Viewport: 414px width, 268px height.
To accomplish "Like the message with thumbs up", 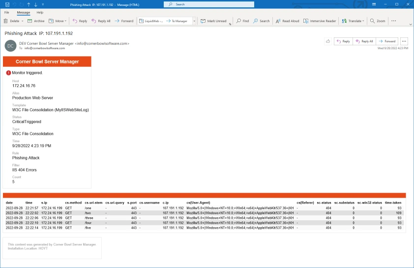I will click(328, 41).
